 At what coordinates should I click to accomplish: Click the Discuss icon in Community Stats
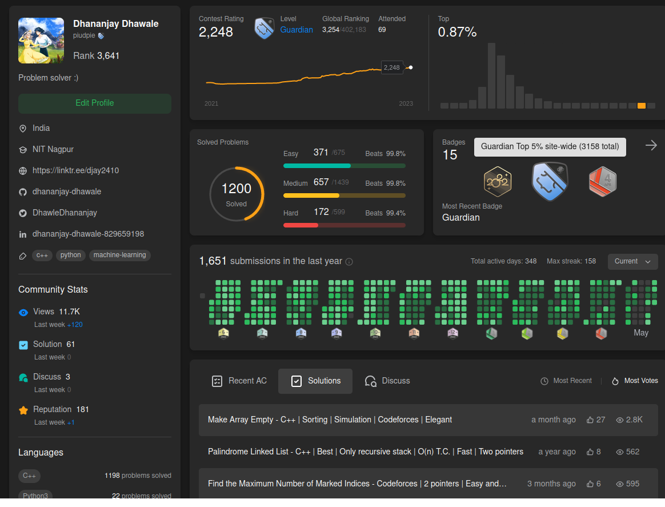pyautogui.click(x=22, y=377)
